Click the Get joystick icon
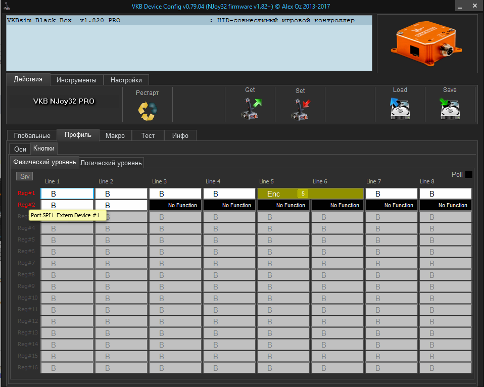Viewport: 484px width, 387px height. pos(251,108)
